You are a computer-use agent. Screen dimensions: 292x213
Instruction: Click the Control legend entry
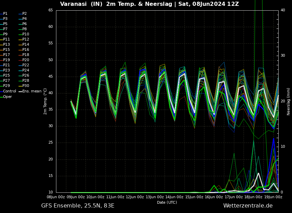click(9, 91)
